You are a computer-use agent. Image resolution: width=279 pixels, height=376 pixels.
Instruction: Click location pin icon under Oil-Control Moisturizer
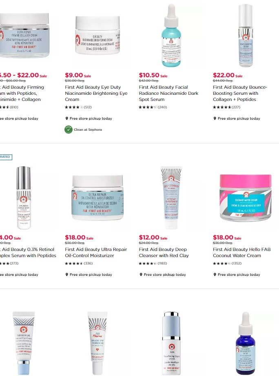click(67, 275)
